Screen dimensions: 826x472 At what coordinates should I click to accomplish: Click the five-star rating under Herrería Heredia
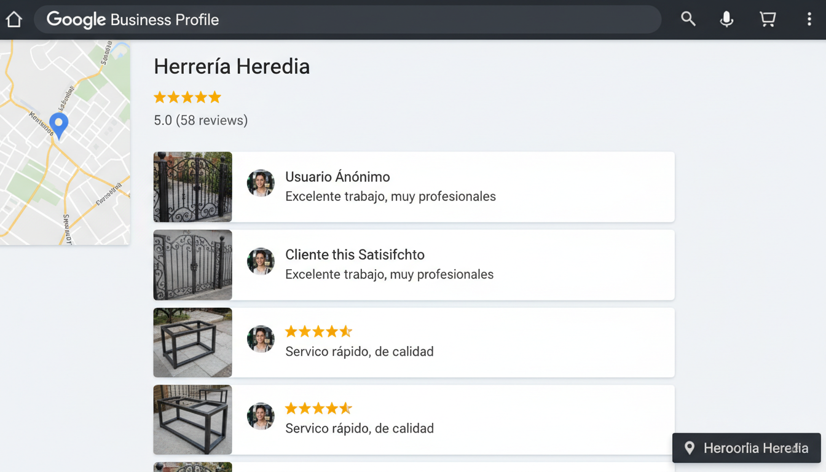[x=187, y=97]
